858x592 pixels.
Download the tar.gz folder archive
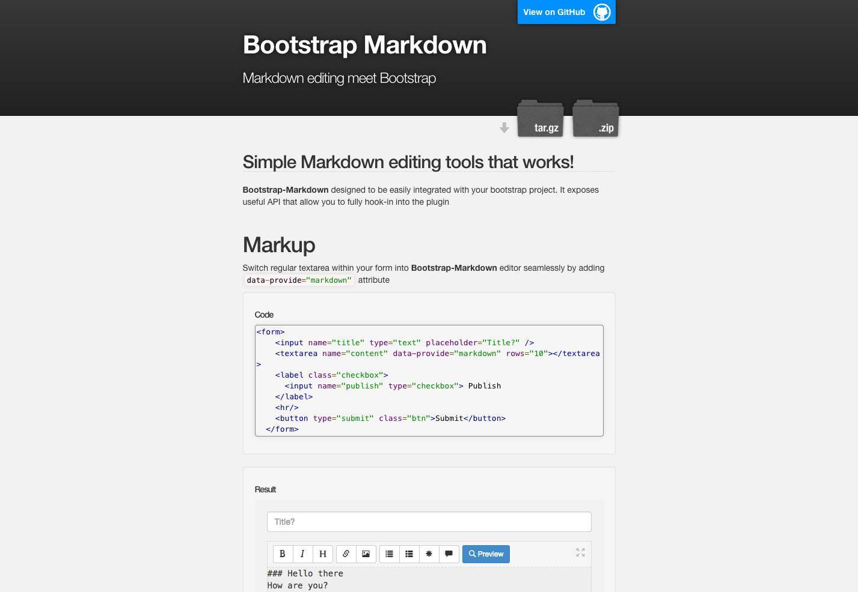pos(540,119)
